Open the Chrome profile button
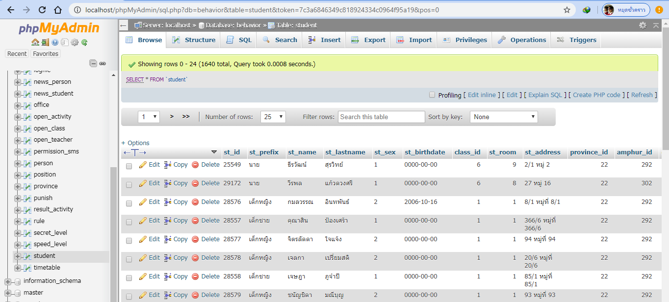The image size is (669, 302). [x=626, y=10]
